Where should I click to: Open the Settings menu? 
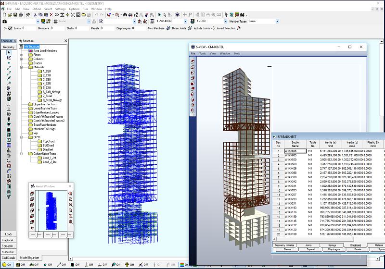click(x=60, y=9)
